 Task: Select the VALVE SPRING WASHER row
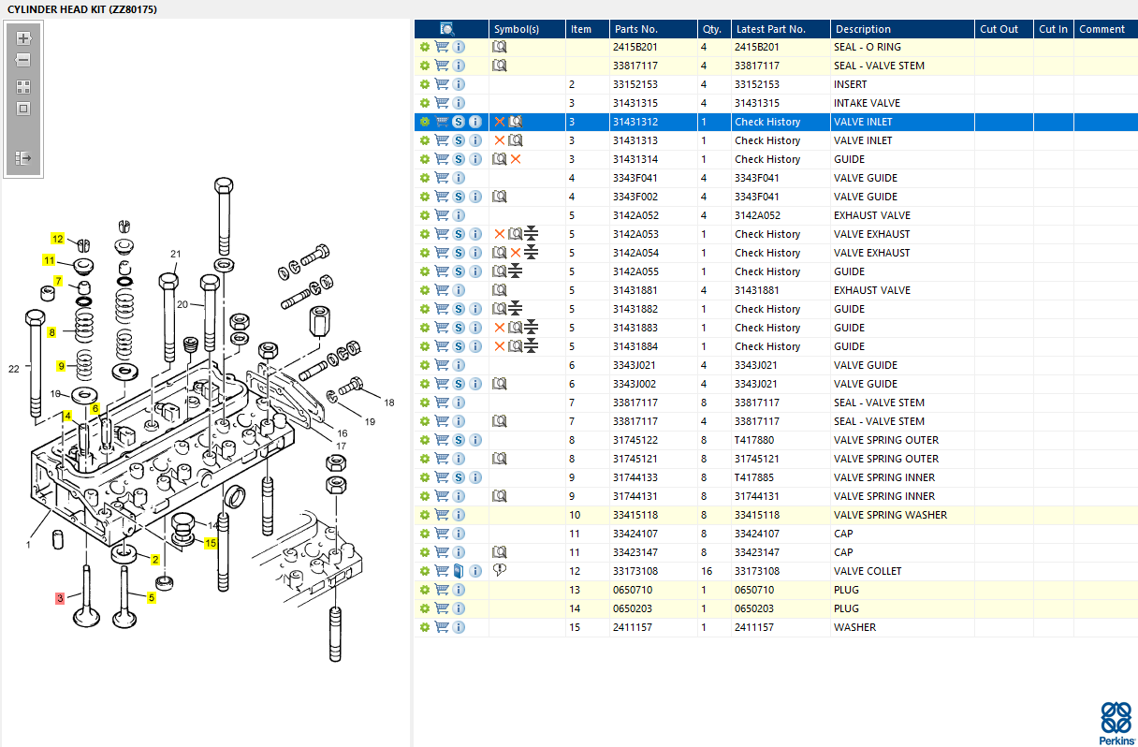(x=889, y=515)
